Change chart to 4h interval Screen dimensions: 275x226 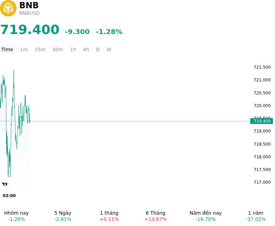click(x=86, y=49)
